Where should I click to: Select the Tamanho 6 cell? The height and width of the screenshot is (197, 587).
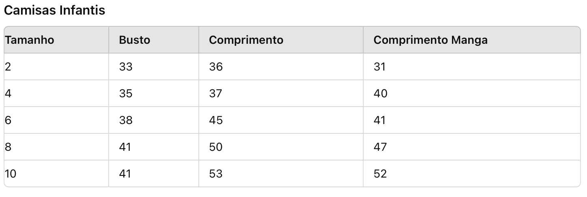(56, 120)
